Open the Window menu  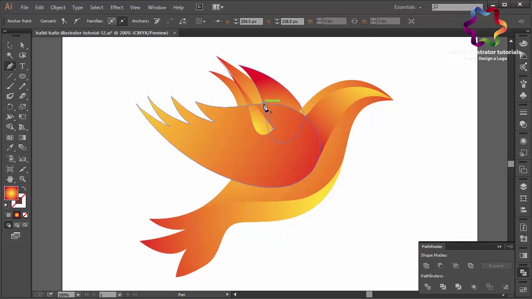click(157, 7)
